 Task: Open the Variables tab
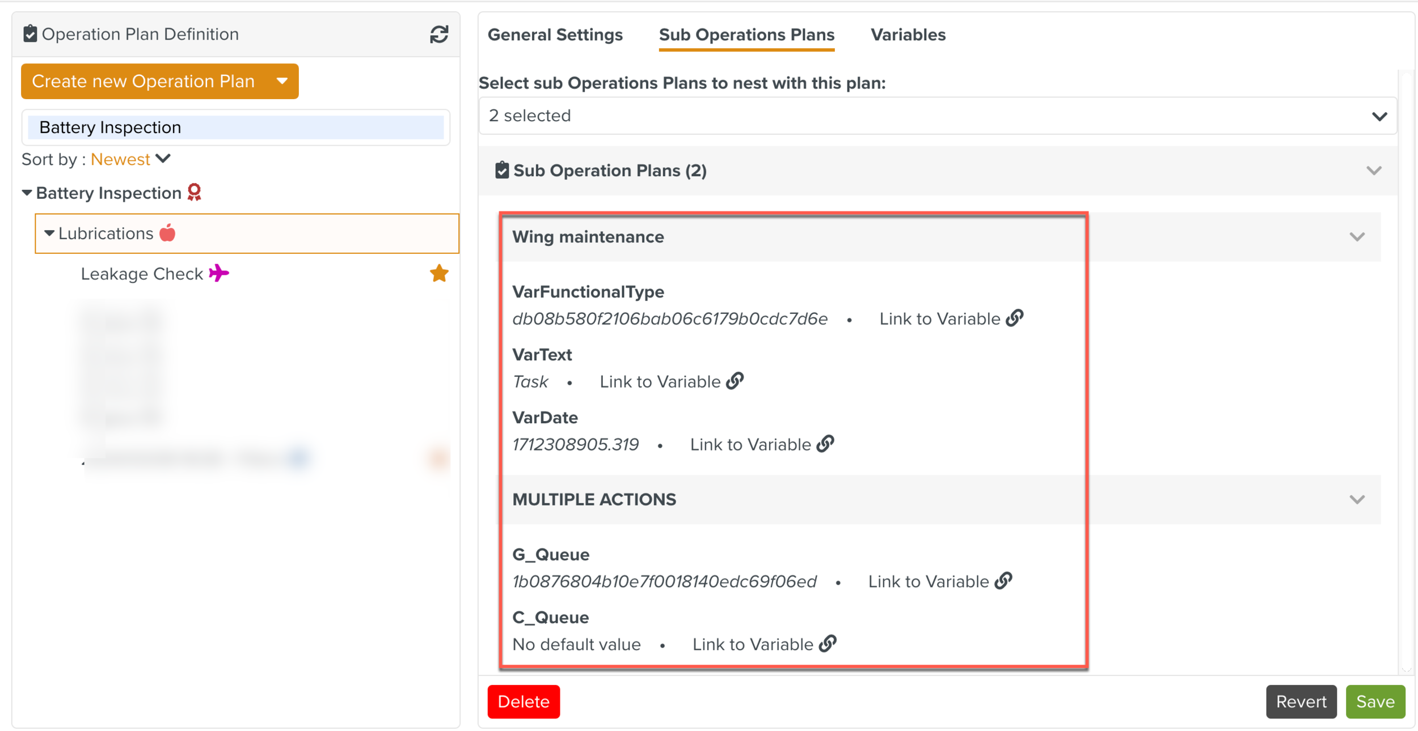[908, 35]
